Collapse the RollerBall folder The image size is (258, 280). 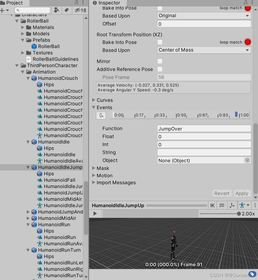pyautogui.click(x=17, y=21)
